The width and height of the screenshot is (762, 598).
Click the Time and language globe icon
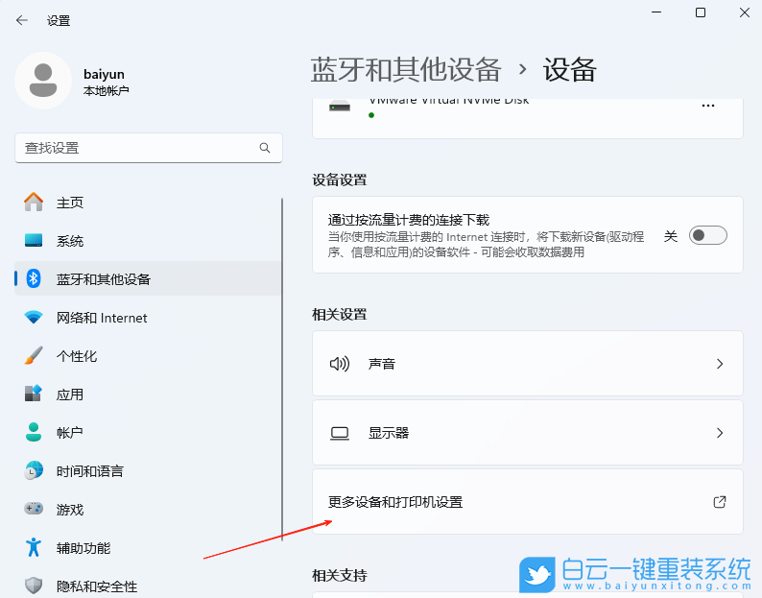[34, 470]
